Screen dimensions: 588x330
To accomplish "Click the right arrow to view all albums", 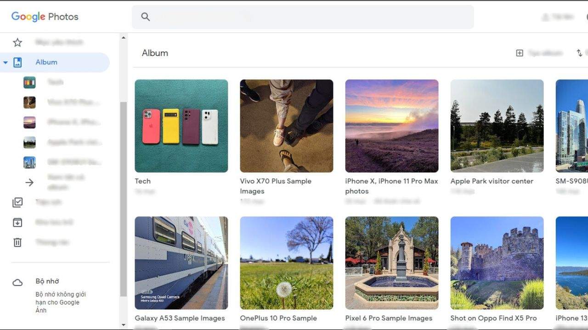I will (29, 182).
